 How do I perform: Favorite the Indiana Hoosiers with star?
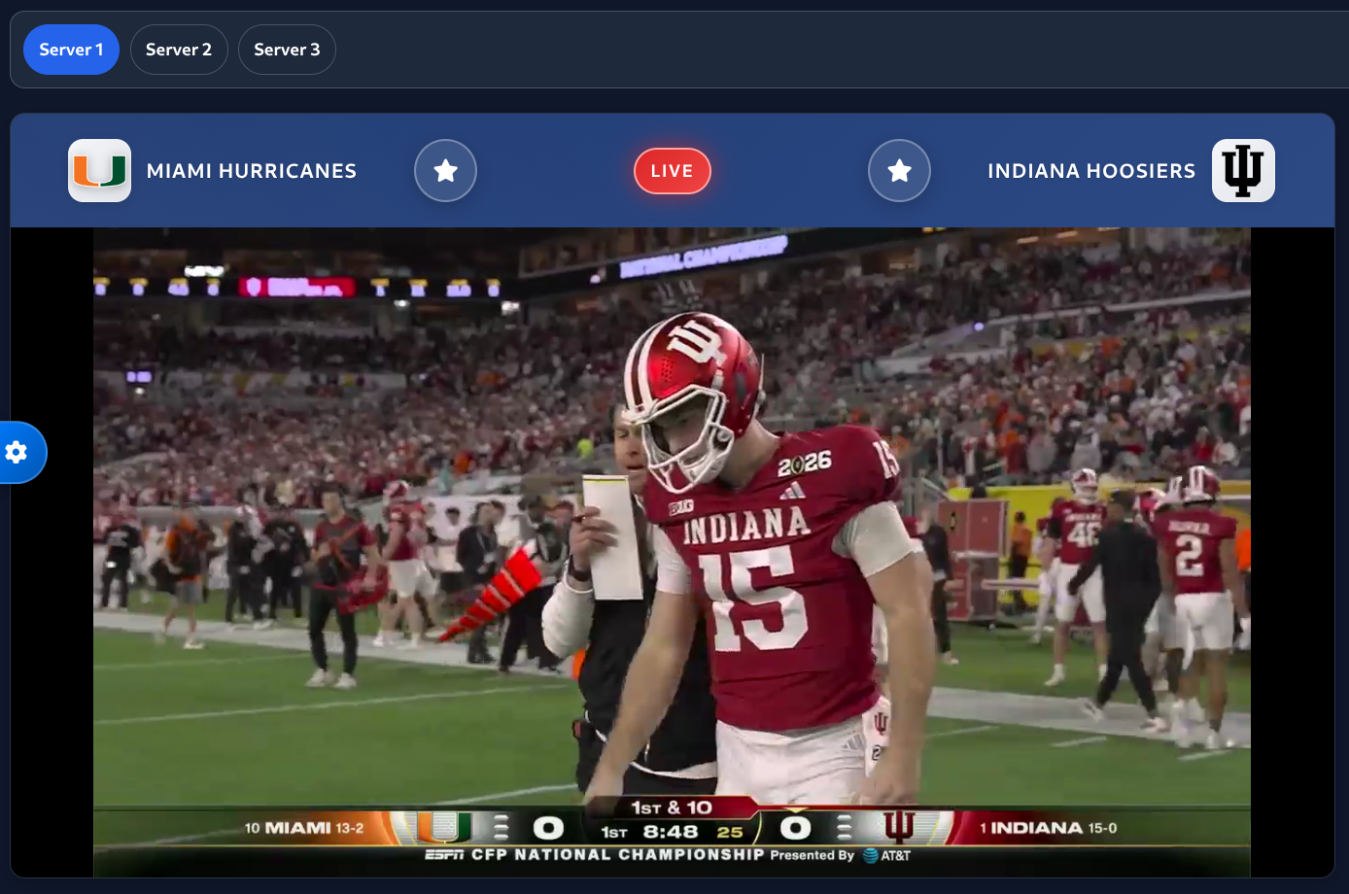(899, 171)
